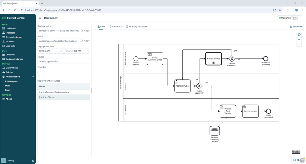This screenshot has width=306, height=164.
Task: Go back in browser history
Action: [x=4, y=10]
